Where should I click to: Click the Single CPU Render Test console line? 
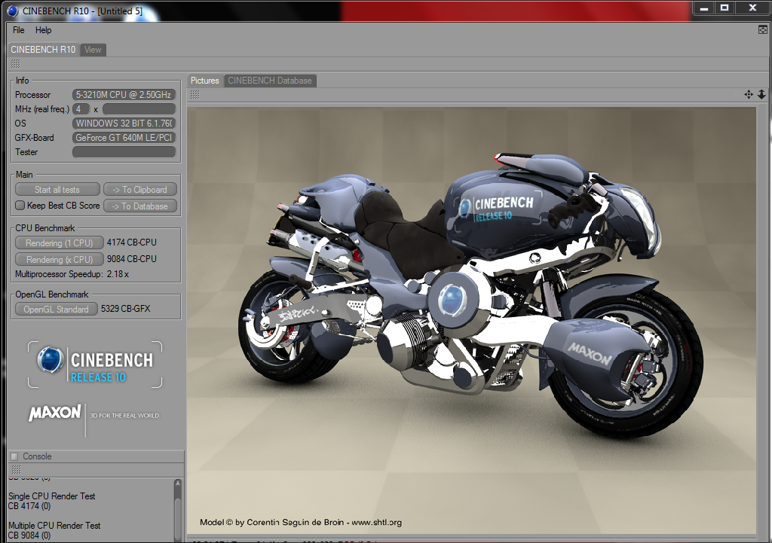[52, 496]
